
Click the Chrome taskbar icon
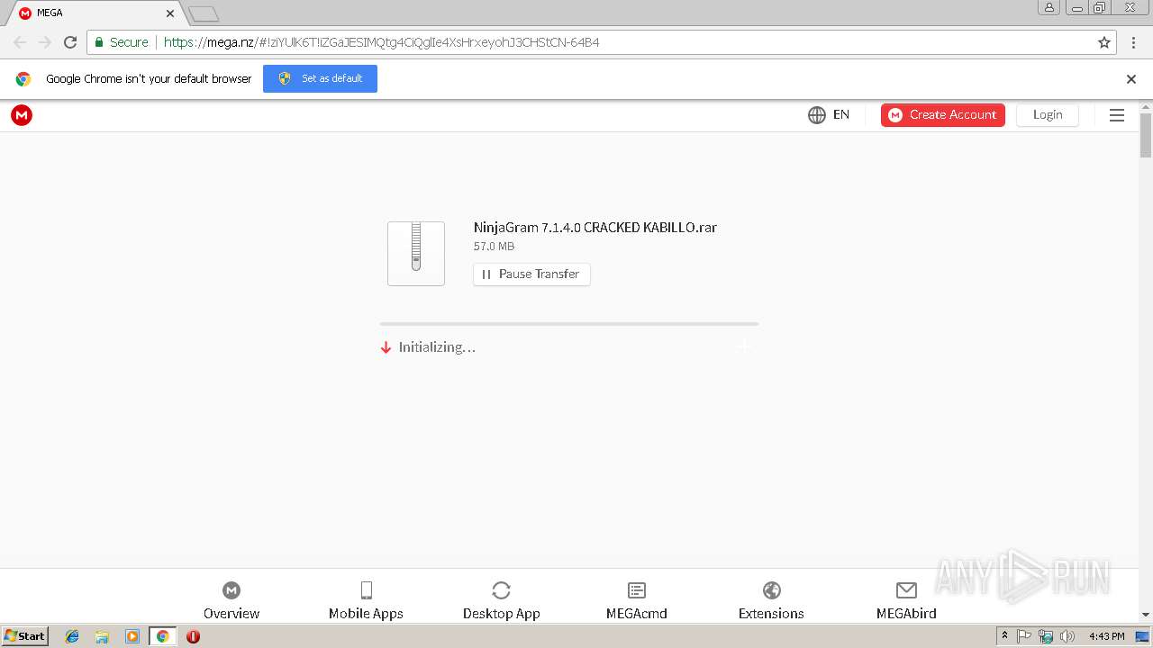click(162, 636)
